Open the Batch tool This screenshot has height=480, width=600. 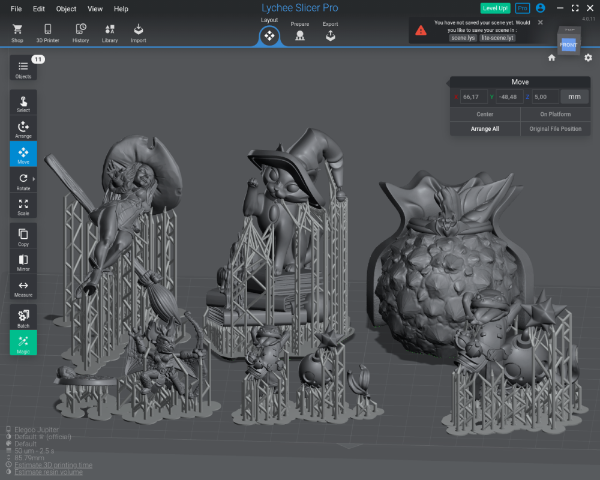[x=23, y=318]
